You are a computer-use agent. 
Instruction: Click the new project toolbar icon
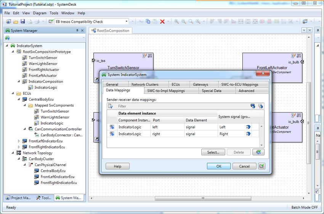[8, 21]
